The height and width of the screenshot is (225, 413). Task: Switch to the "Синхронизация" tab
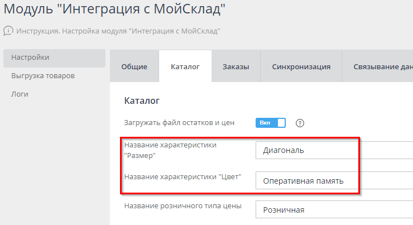301,67
